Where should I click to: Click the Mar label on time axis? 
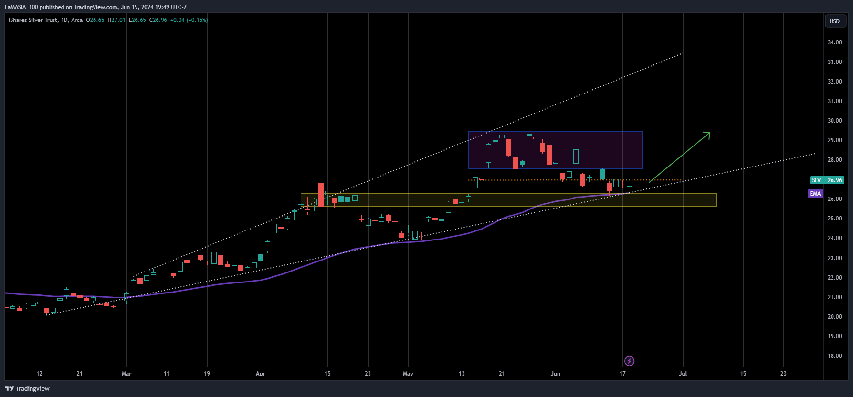pyautogui.click(x=126, y=374)
